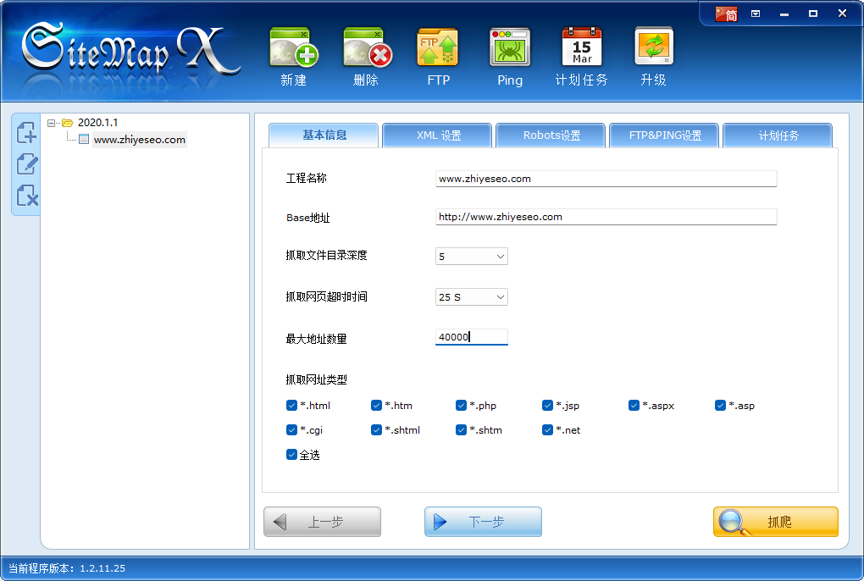The height and width of the screenshot is (581, 864).
Task: Open the 计划任务 tab
Action: click(x=778, y=135)
